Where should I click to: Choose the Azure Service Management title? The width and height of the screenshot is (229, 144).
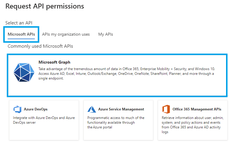tap(121, 109)
